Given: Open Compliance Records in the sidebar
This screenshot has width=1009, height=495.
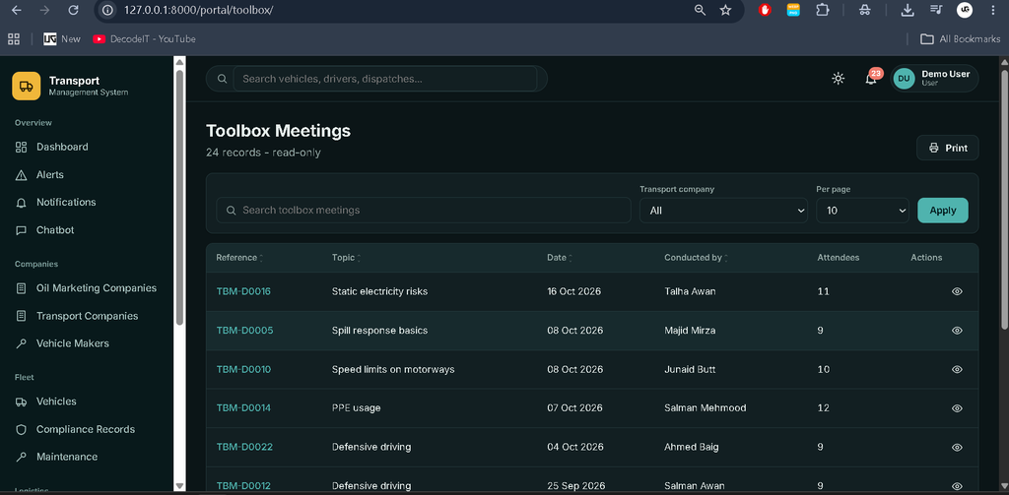Looking at the screenshot, I should click(86, 429).
